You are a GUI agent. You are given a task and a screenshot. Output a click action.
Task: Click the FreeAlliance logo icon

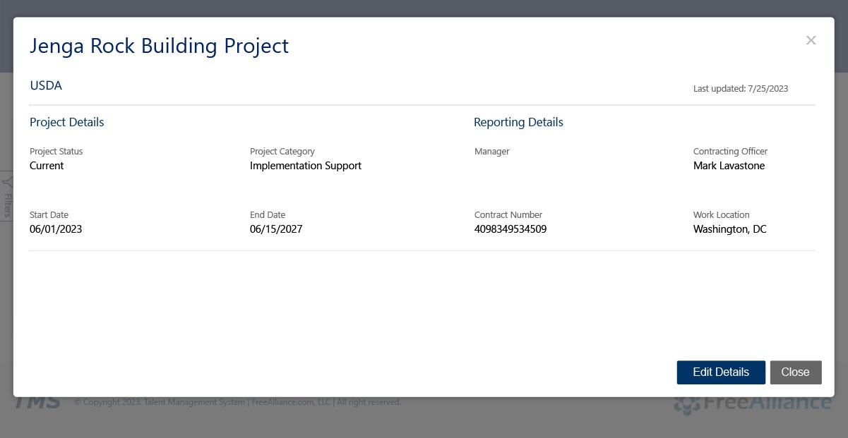(686, 403)
